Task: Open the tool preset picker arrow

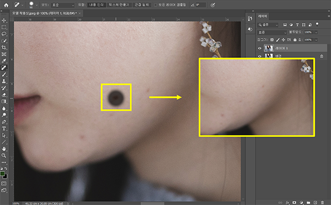Action: [x=23, y=5]
